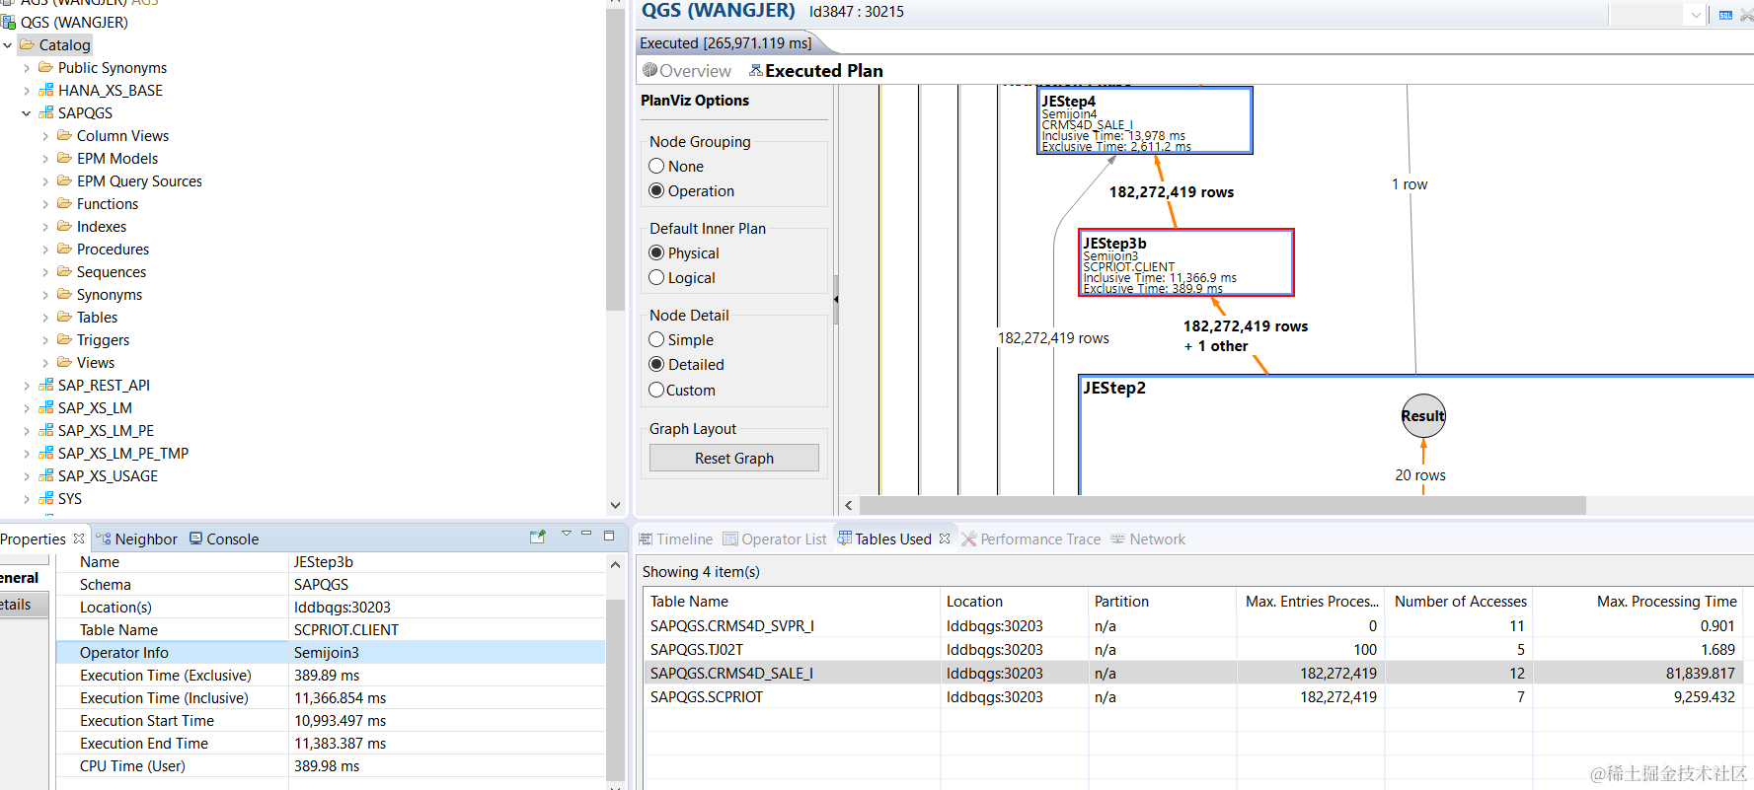Click the SAP_XS_LM schema icon
Viewport: 1754px width, 790px height.
pos(45,407)
